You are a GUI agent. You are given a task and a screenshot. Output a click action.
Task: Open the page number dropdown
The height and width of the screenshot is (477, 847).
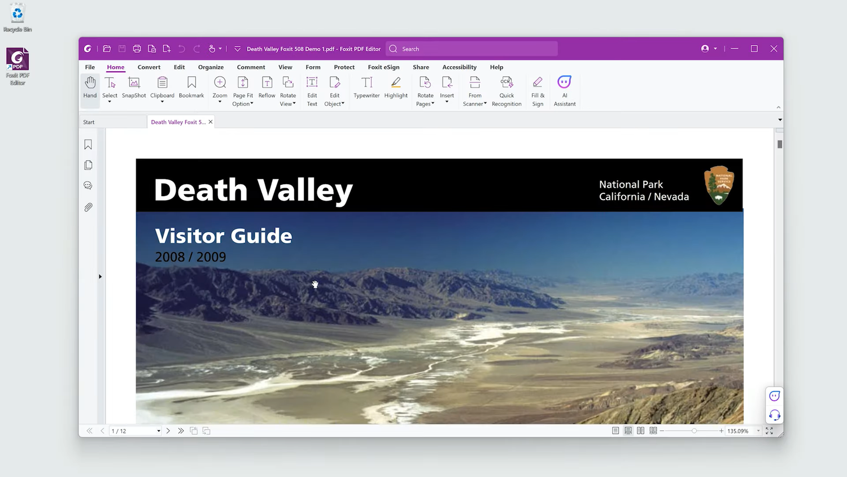[x=159, y=431]
